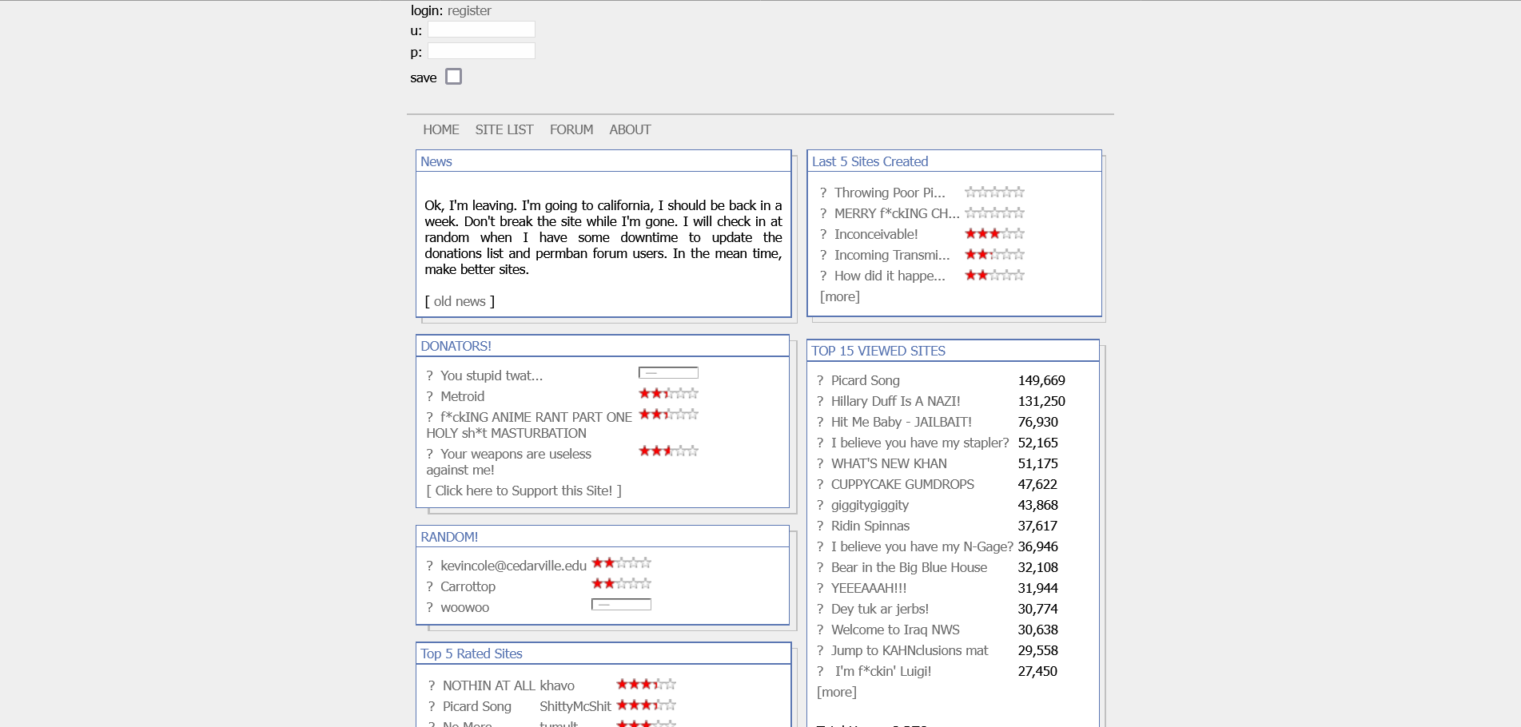This screenshot has height=727, width=1521.
Task: Click the question mark icon beside Picard Song in top viewed
Action: tap(820, 380)
